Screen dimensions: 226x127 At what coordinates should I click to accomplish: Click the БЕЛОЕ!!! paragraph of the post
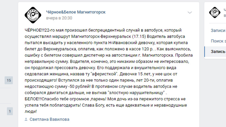pyautogui.click(x=106, y=105)
